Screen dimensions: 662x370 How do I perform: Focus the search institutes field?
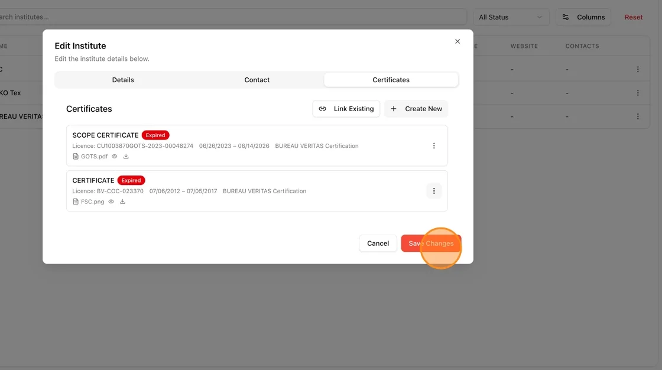pyautogui.click(x=232, y=17)
